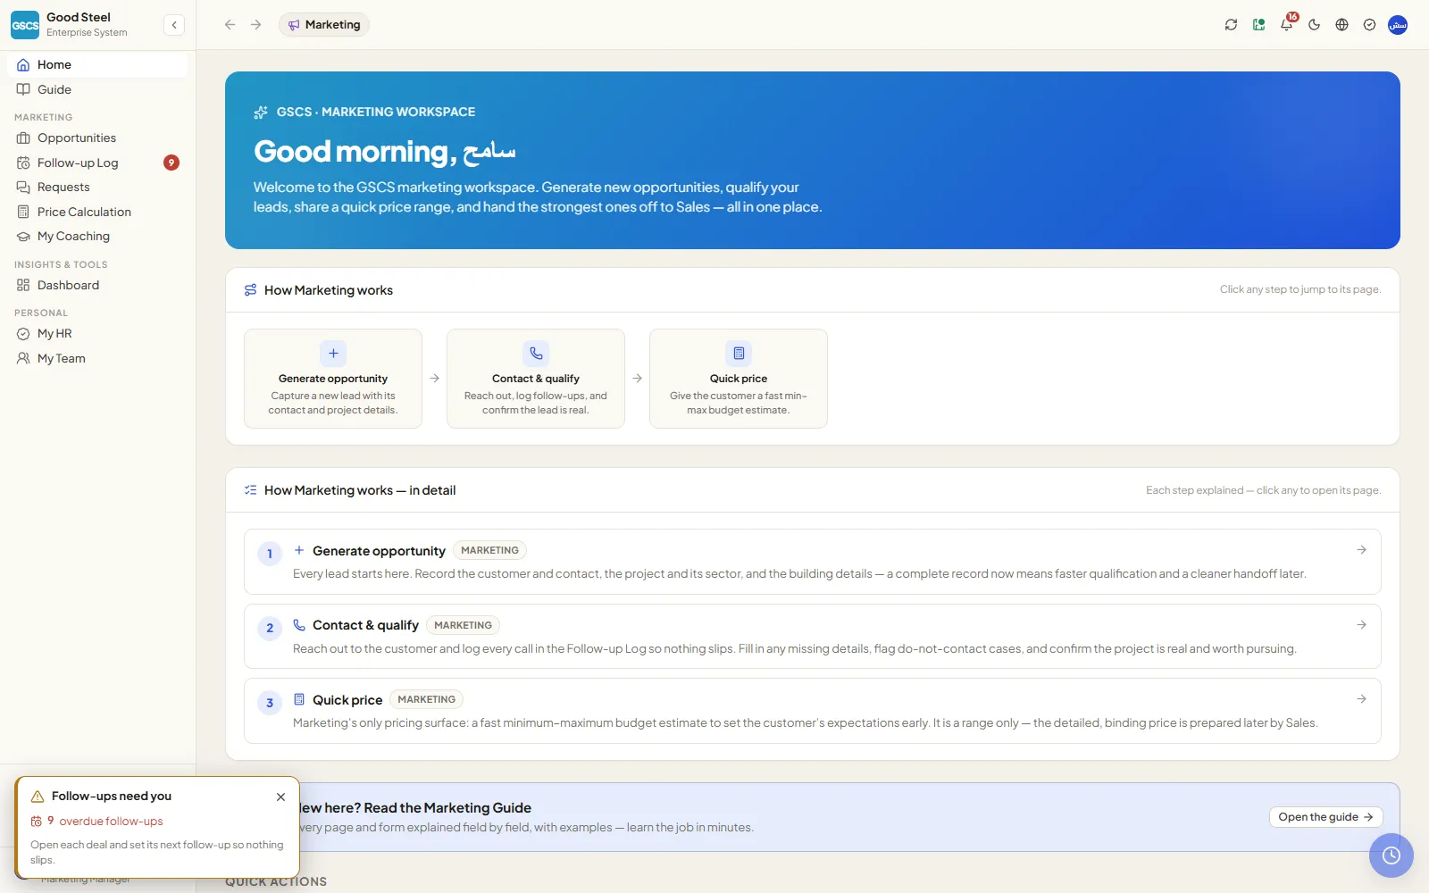Click the 'How Marketing works' header icon

click(x=250, y=290)
